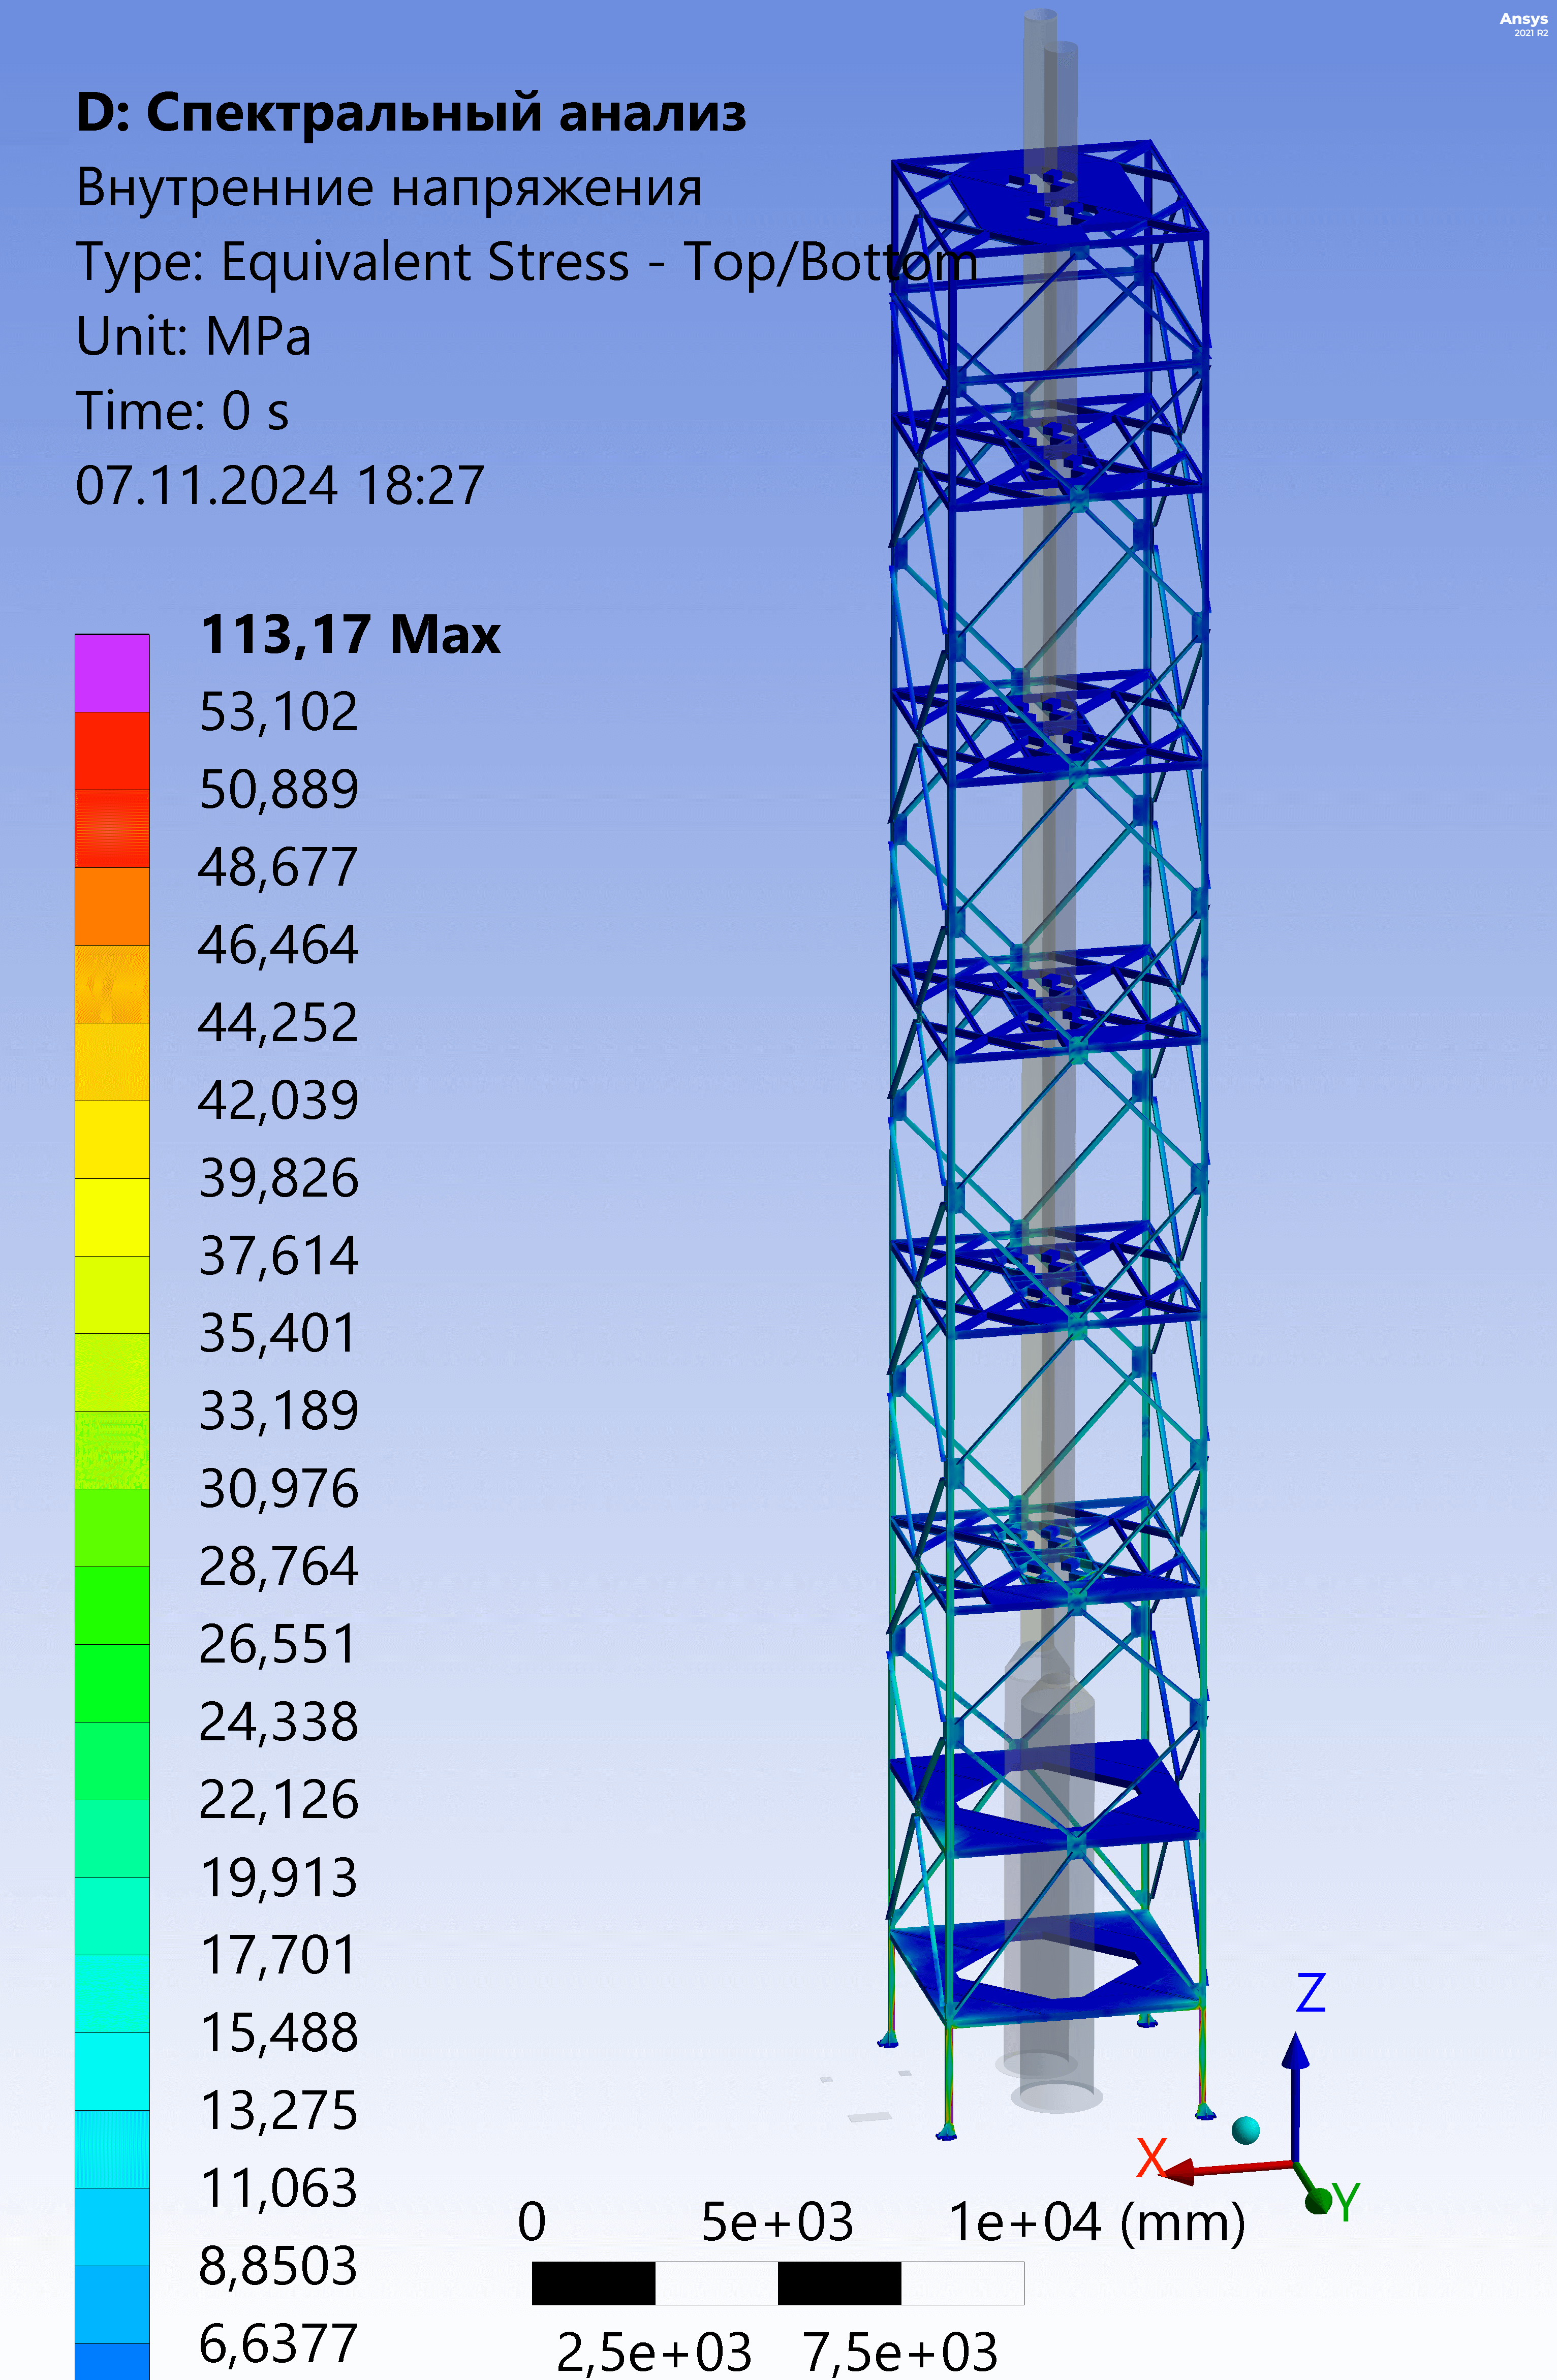
Task: Click the first black segment of scale ruler
Action: click(x=593, y=2283)
